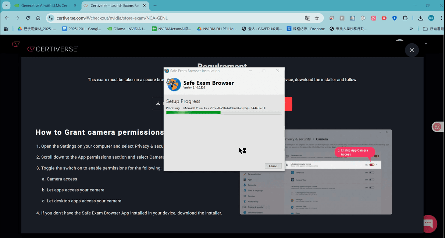Open the browser home page
The height and width of the screenshot is (238, 445).
[38, 18]
